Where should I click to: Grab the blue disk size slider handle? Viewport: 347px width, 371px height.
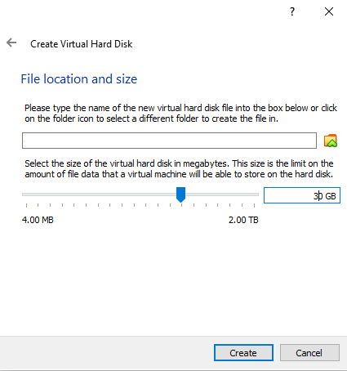180,194
